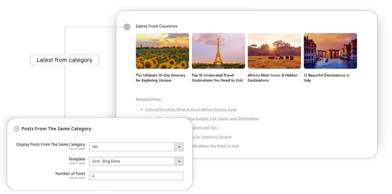Open the Italy canal post thumbnail
Screen dimensions: 392x194
pyautogui.click(x=330, y=51)
